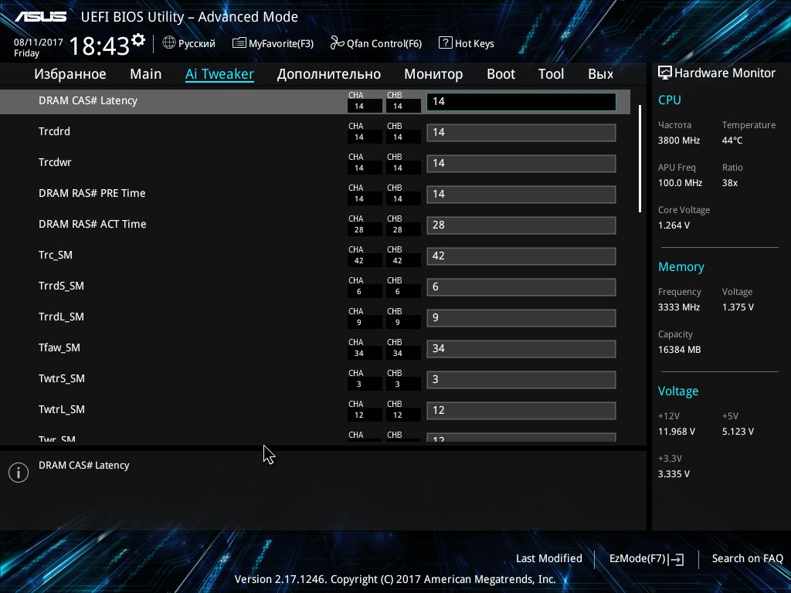This screenshot has height=593, width=791.
Task: Click the settings gear next to clock
Action: (x=138, y=40)
